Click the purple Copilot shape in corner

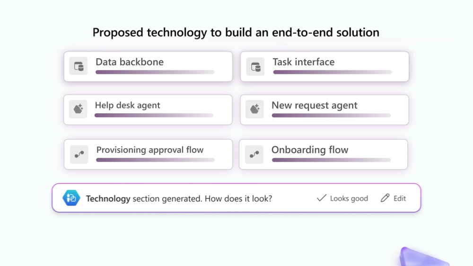(424, 257)
